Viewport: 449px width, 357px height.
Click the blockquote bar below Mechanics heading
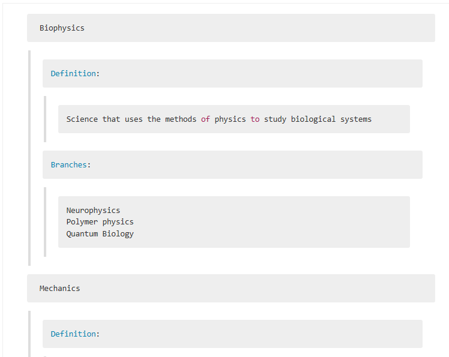pos(29,334)
